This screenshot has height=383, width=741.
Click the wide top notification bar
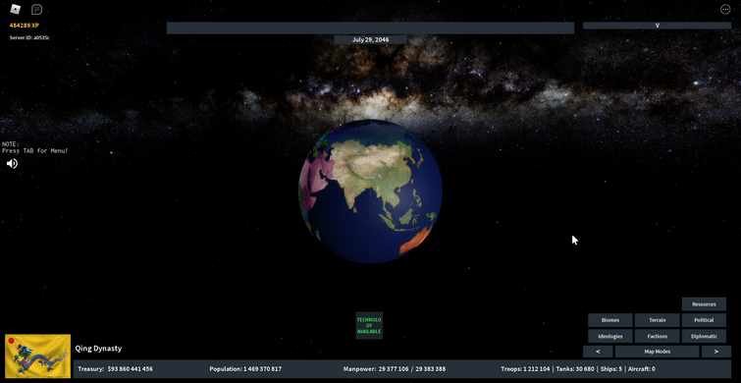[x=370, y=27]
